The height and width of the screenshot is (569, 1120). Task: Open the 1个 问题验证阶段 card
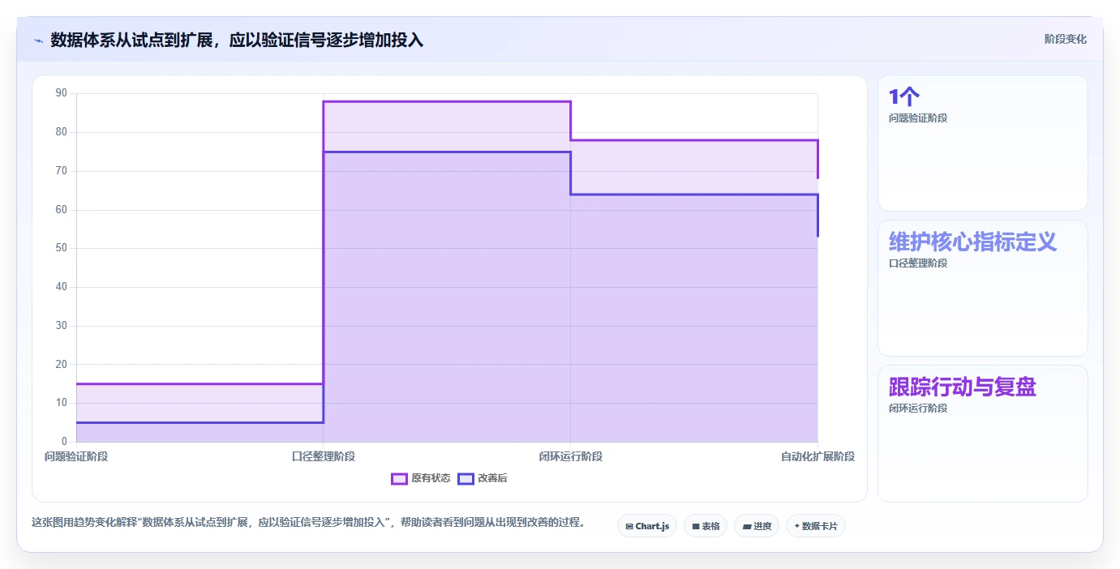(982, 143)
